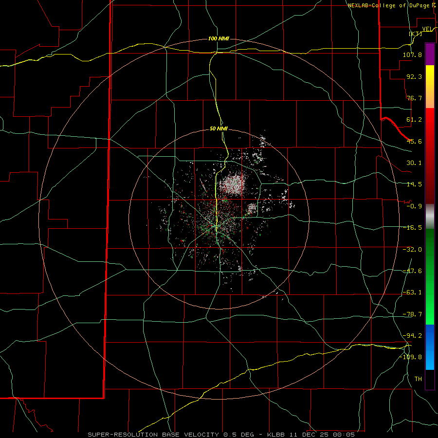Click the -16.5 velocity scale value
The height and width of the screenshot is (438, 438).
pyautogui.click(x=412, y=228)
